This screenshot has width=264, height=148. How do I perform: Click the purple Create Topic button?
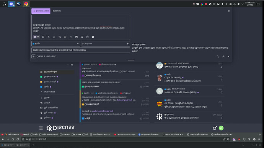pos(41,11)
